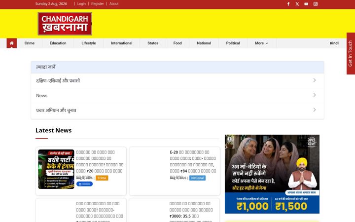Click the Chandigarh Khabarnama logo
This screenshot has width=355, height=222.
[65, 24]
